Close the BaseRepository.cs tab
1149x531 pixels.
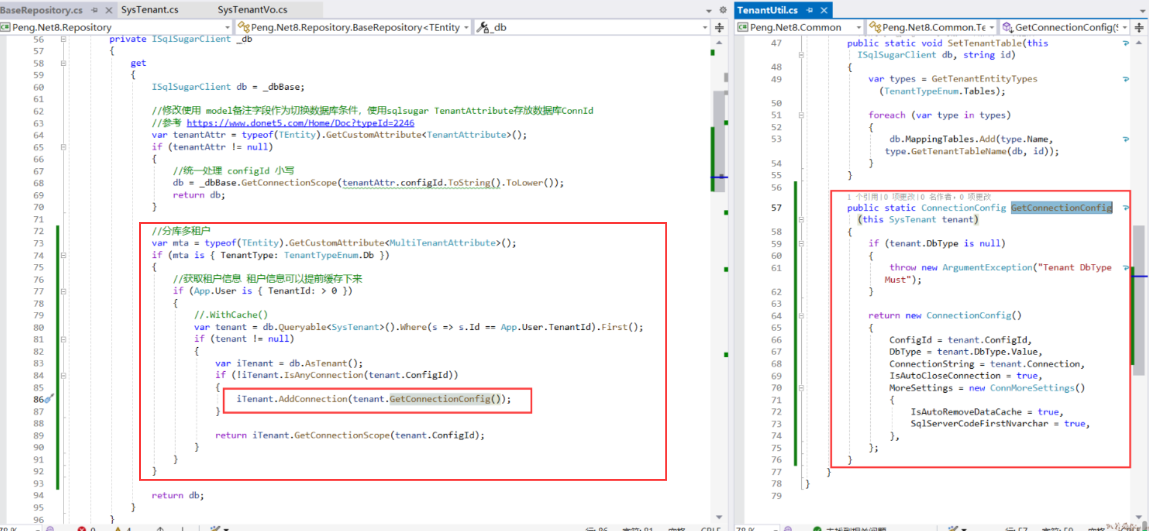coord(108,10)
